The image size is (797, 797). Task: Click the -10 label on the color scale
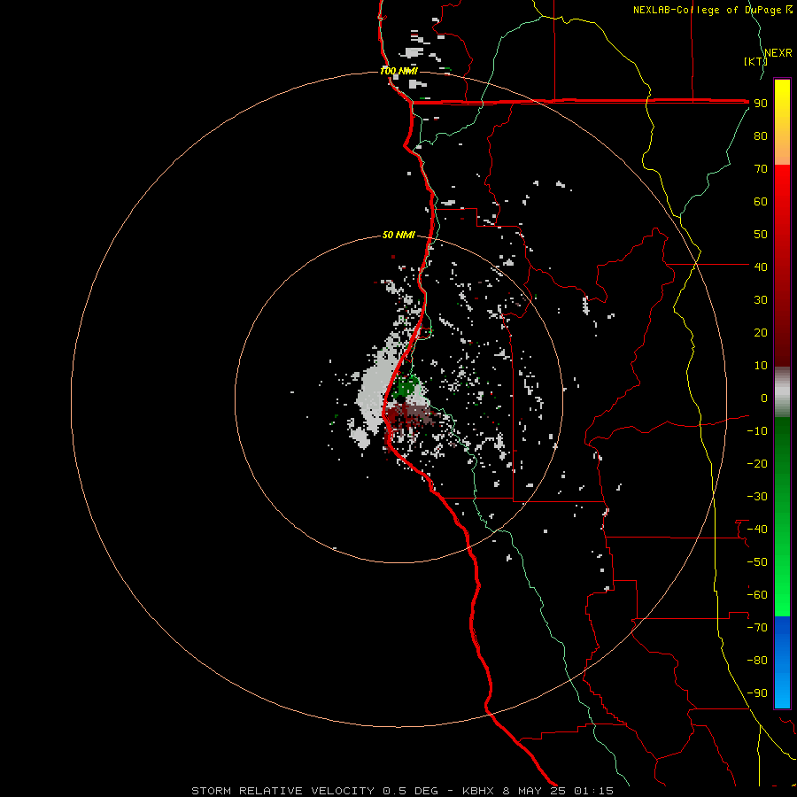(757, 431)
